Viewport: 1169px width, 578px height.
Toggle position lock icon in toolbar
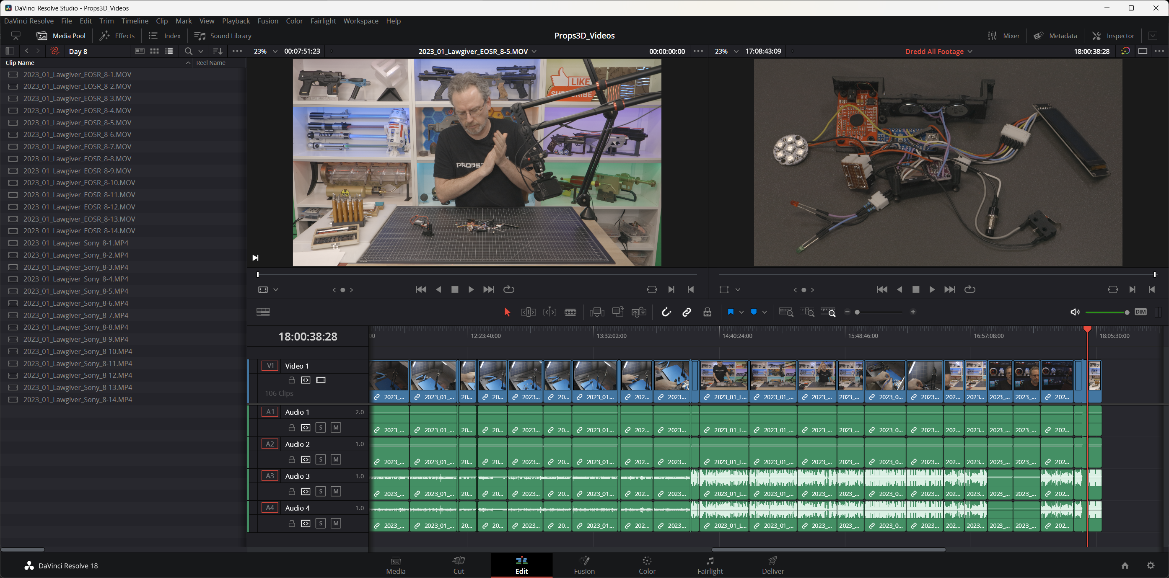[x=707, y=312]
